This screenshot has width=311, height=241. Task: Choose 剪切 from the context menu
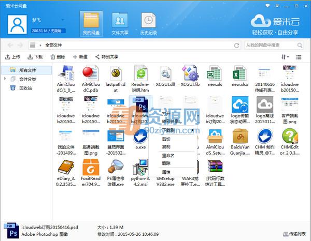166,139
